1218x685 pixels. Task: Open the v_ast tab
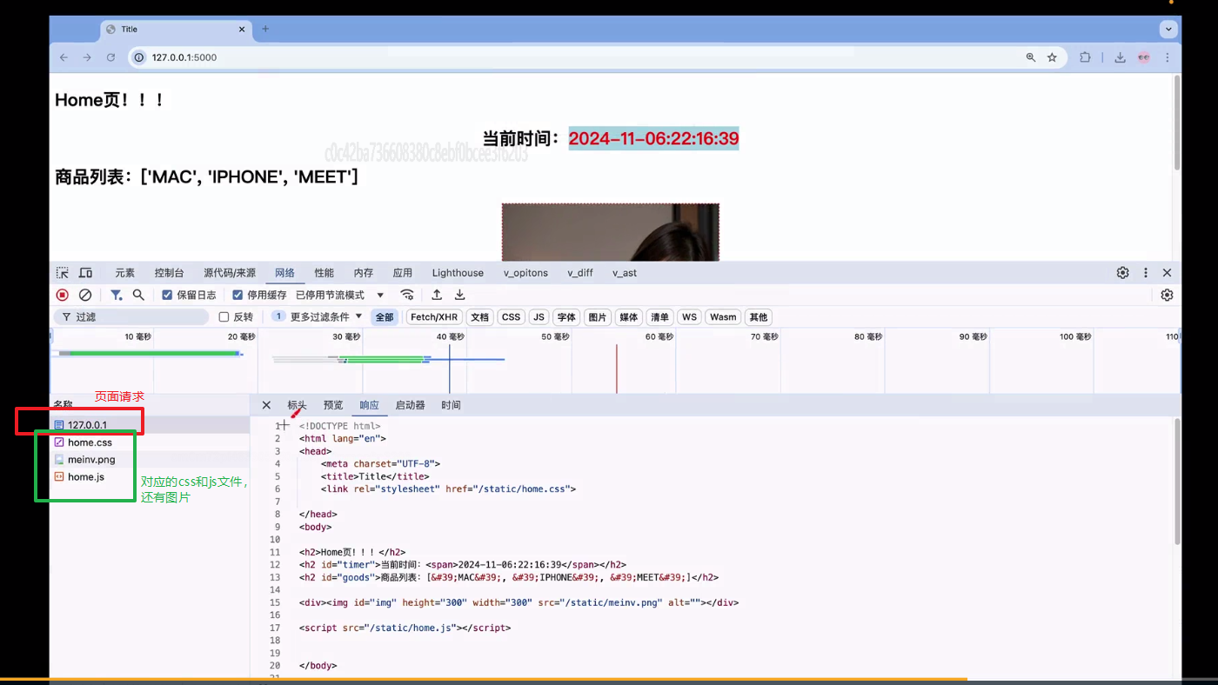(625, 273)
